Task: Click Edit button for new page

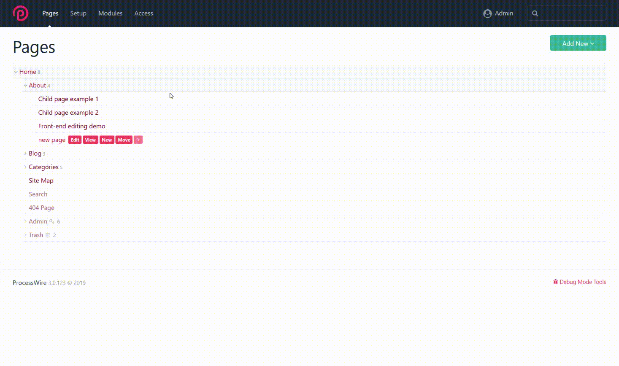Action: click(75, 140)
